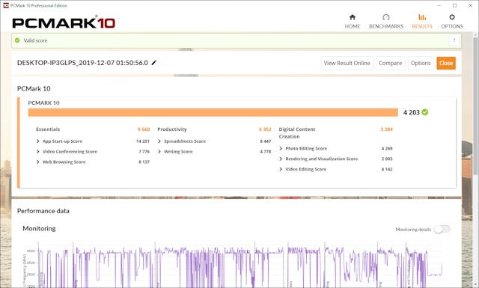Expand the Video Conferencing Score row

[x=38, y=152]
